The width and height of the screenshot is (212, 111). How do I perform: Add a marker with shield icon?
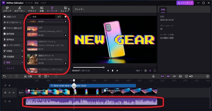click(39, 76)
